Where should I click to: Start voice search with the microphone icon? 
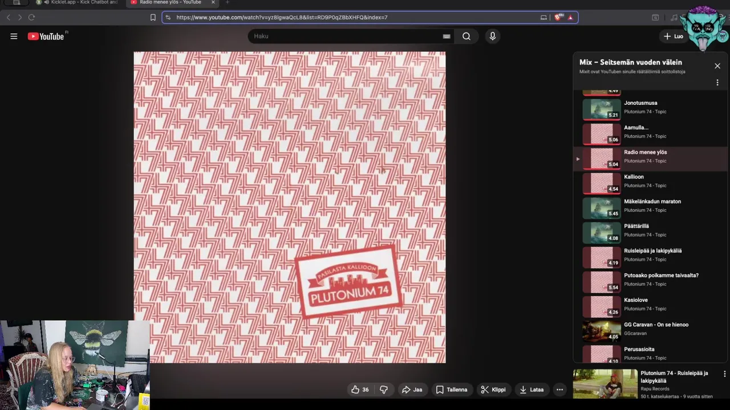tap(493, 36)
